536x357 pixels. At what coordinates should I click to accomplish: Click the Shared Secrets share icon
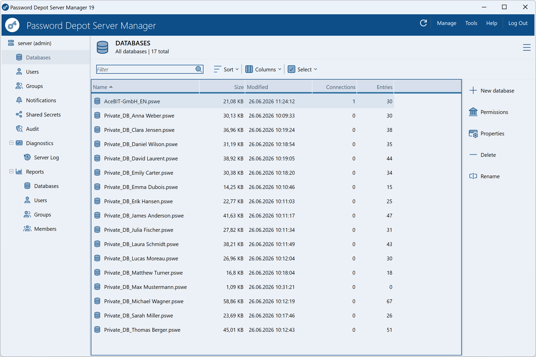pos(19,114)
